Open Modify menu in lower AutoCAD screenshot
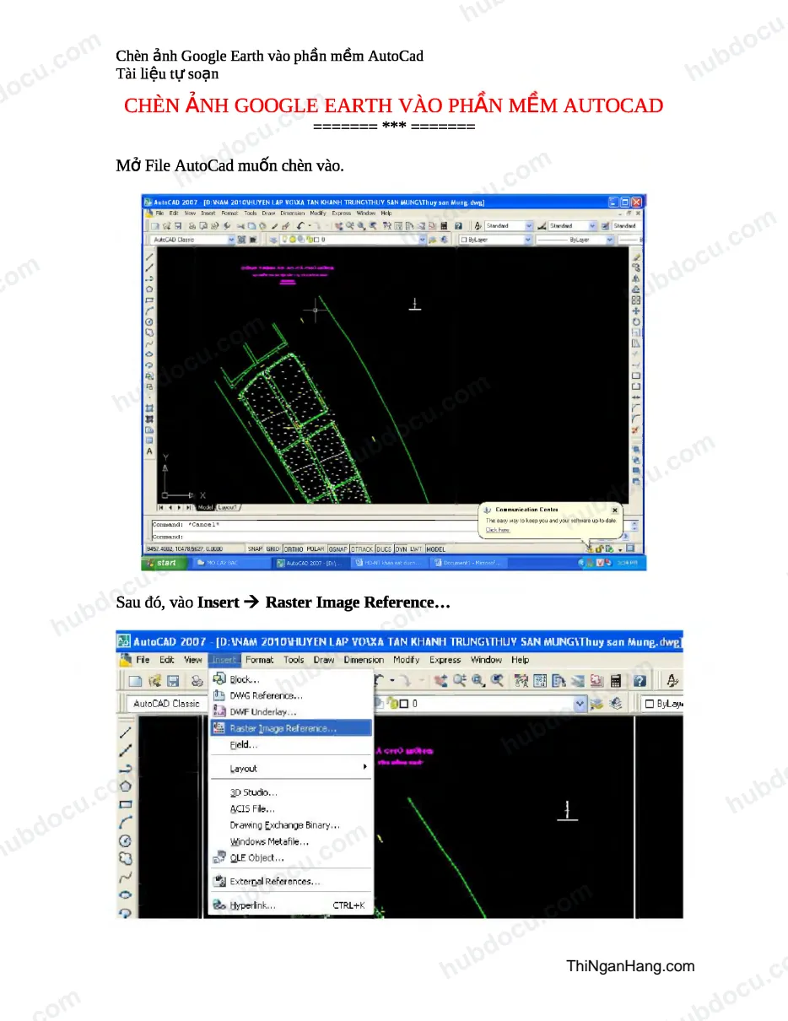The width and height of the screenshot is (788, 1021). (x=406, y=660)
